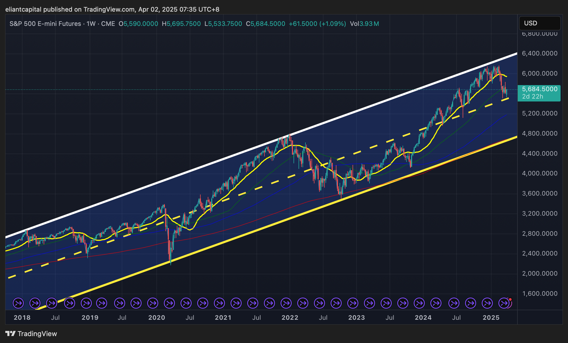Screen dimensions: 568x343
Task: Click the leftmost contract rollover icon
Action: click(18, 303)
